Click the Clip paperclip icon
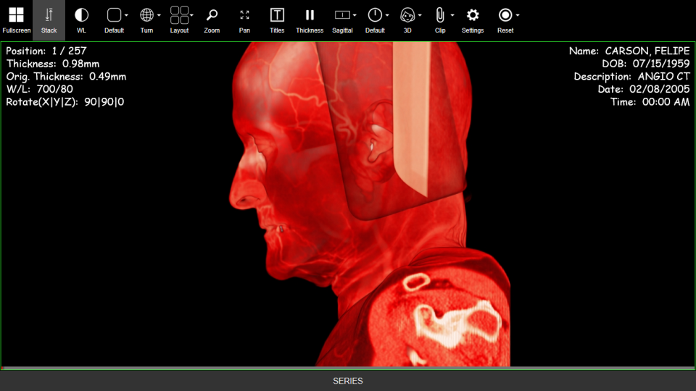Viewport: 696px width, 391px height. tap(440, 15)
